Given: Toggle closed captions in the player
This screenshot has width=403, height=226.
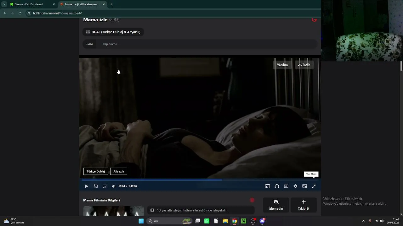Looking at the screenshot, I should coord(286,186).
